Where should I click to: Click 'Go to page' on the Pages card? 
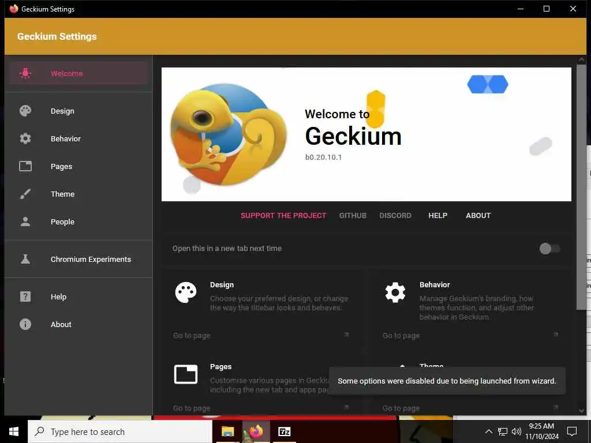tap(192, 408)
